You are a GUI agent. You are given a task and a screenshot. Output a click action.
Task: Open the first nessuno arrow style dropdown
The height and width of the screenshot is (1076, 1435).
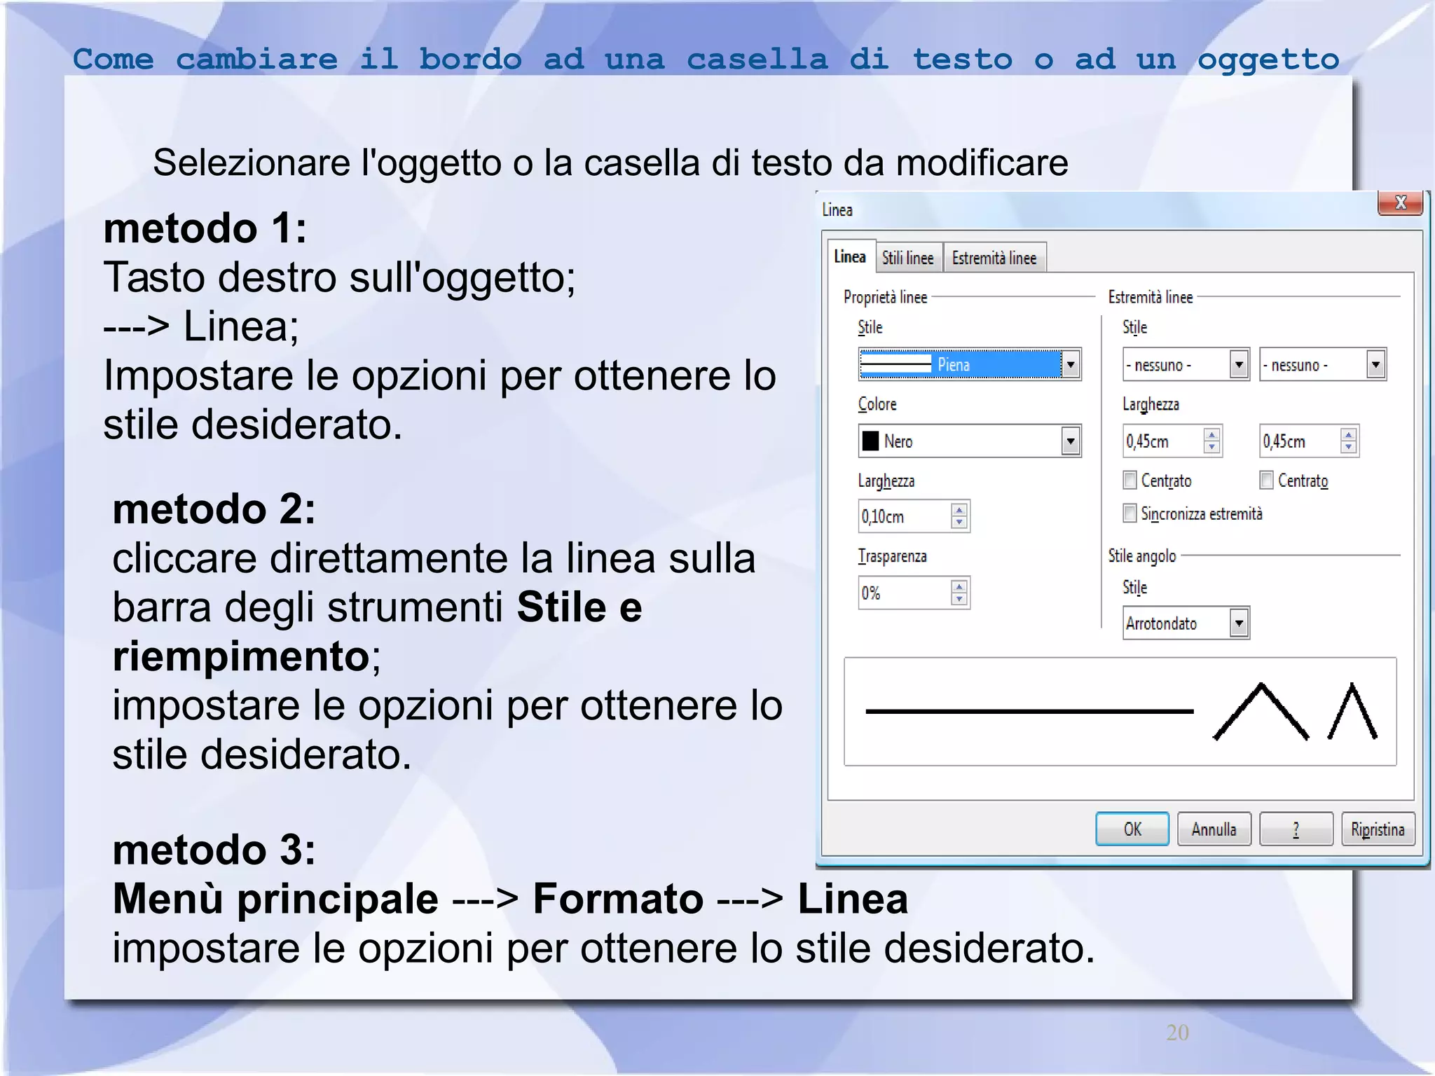[1239, 364]
